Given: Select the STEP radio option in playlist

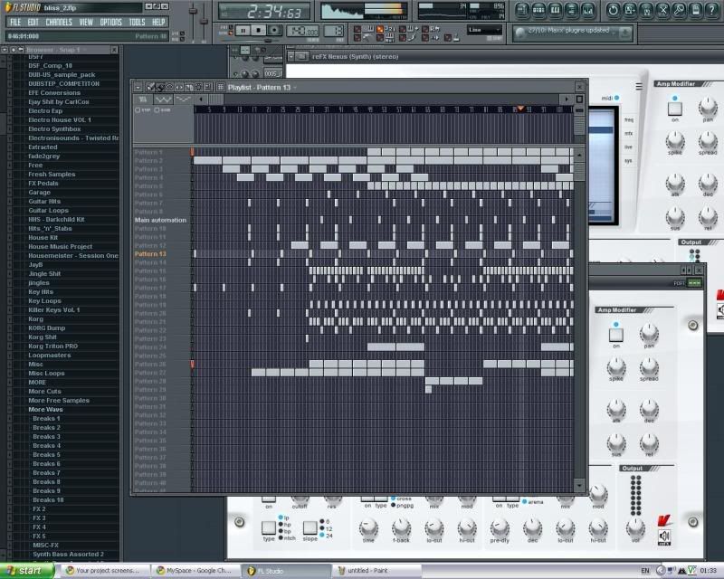Looking at the screenshot, I should click(138, 109).
